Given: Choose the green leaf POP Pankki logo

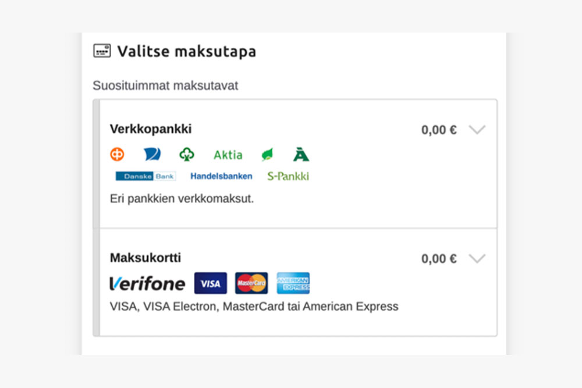Looking at the screenshot, I should (267, 154).
